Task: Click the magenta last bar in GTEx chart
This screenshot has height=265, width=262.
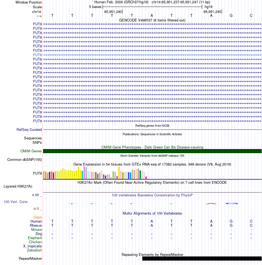Action: pyautogui.click(x=146, y=178)
